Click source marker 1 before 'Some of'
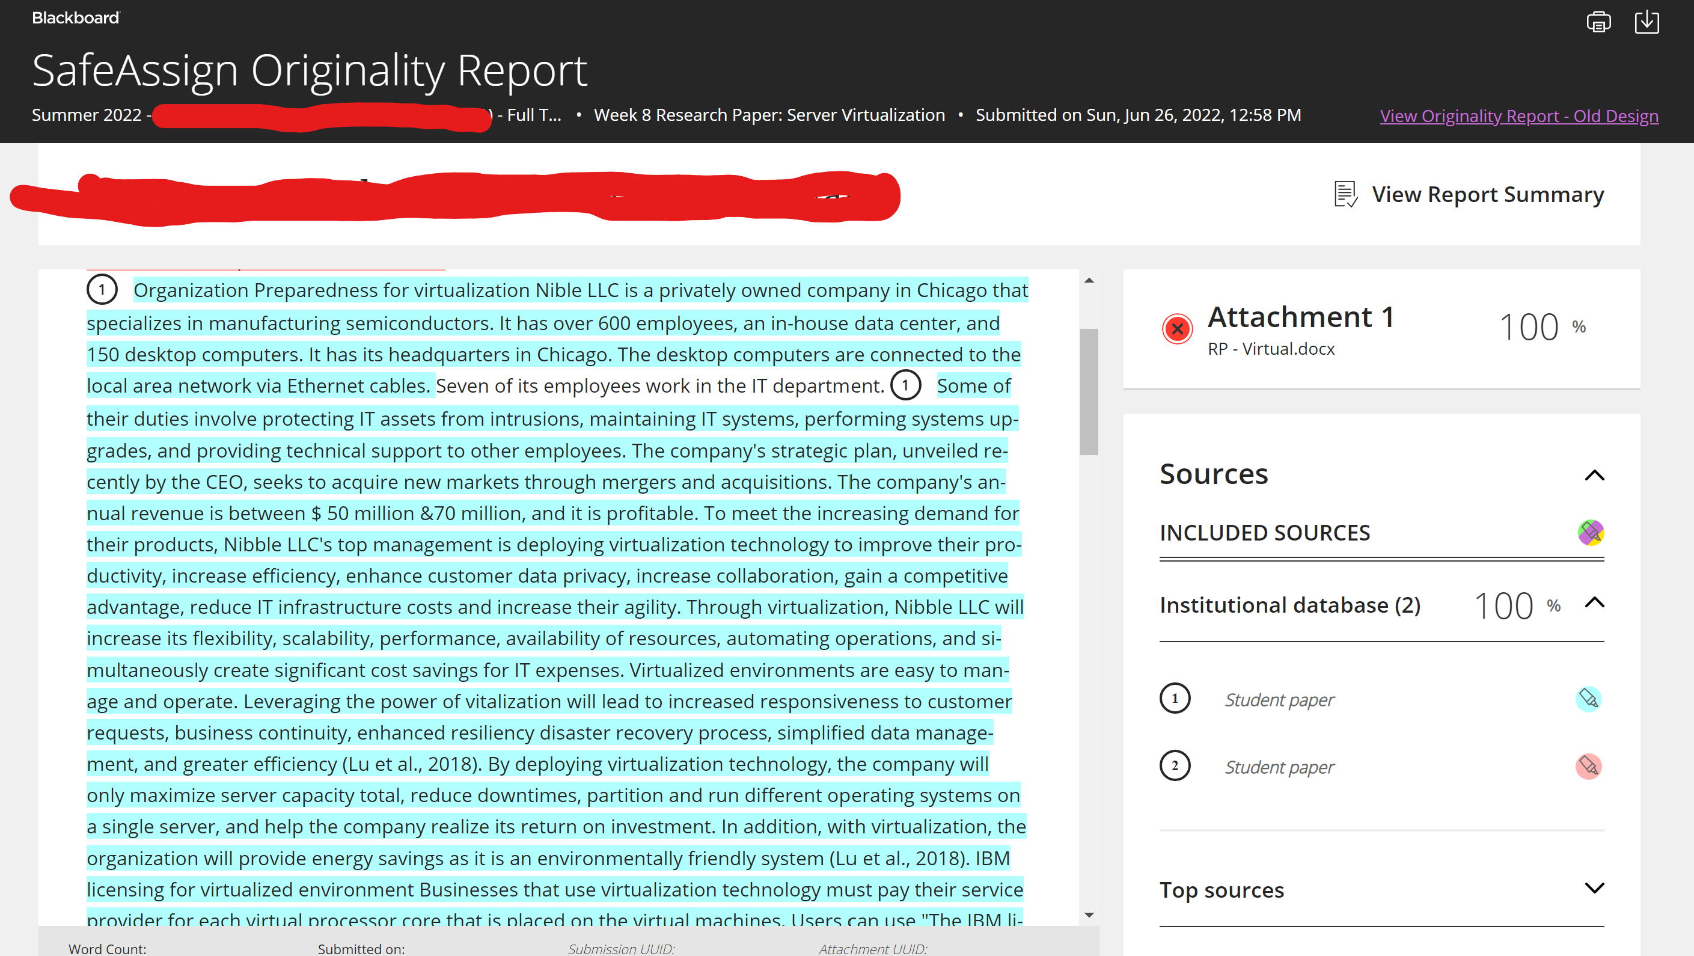This screenshot has height=956, width=1694. [x=905, y=385]
